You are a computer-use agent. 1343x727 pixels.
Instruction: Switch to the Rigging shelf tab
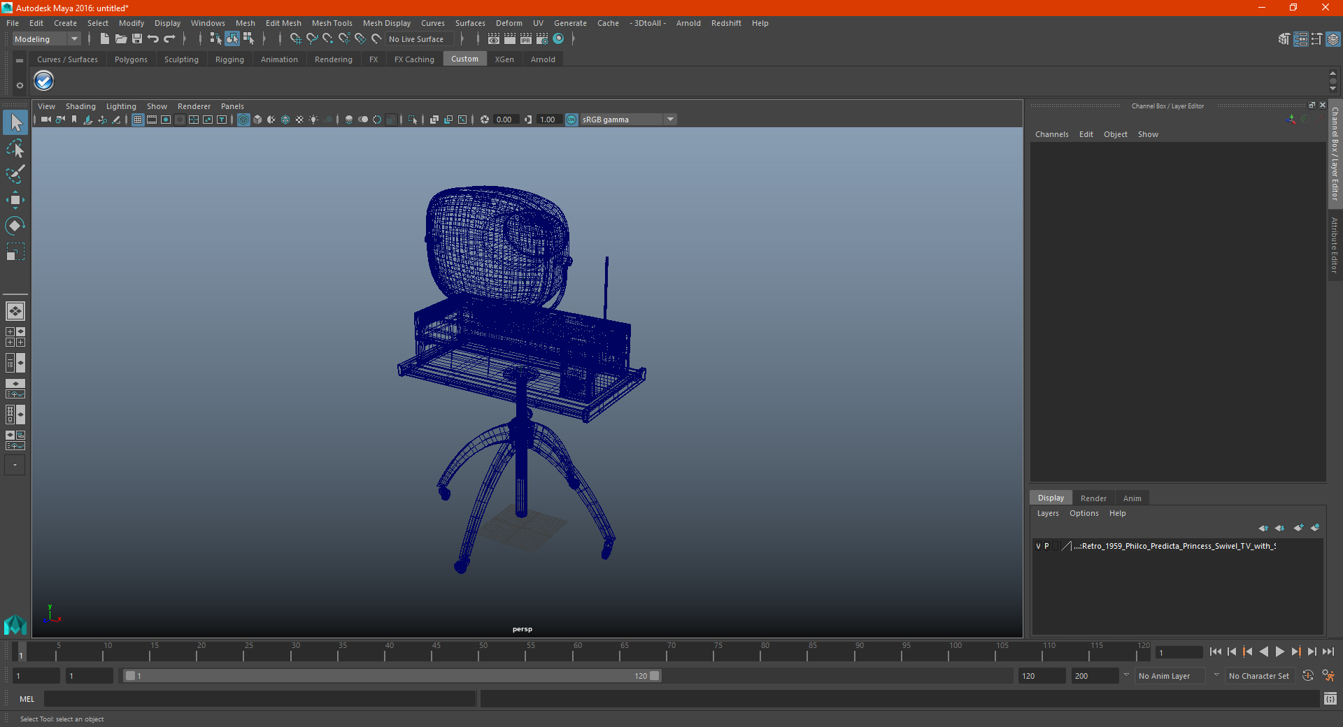point(229,59)
